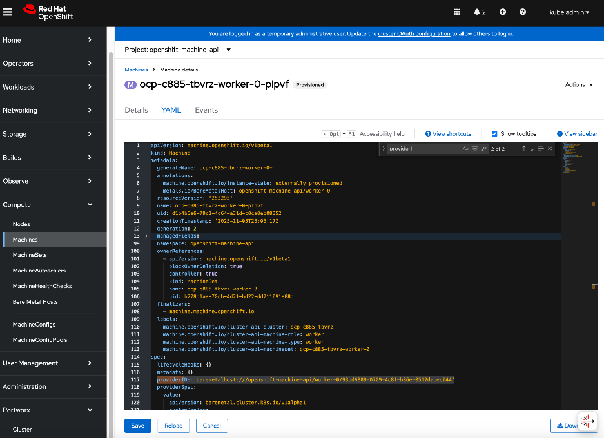This screenshot has width=604, height=438.
Task: Toggle match case in the search widget
Action: (464, 148)
